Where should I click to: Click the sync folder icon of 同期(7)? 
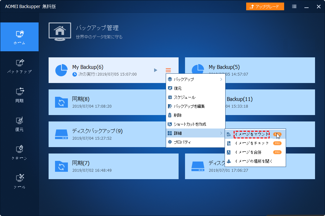61,166
